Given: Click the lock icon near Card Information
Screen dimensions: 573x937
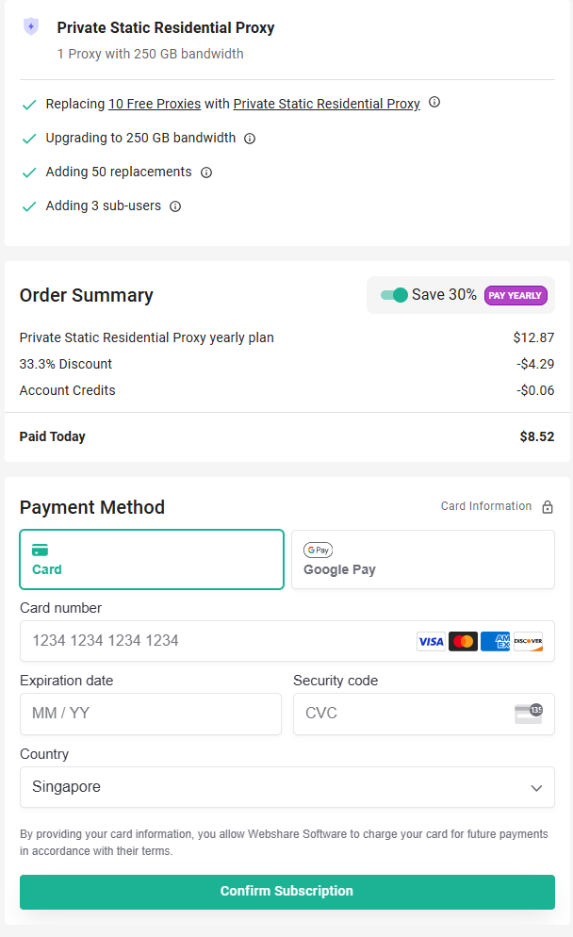Looking at the screenshot, I should (x=548, y=507).
